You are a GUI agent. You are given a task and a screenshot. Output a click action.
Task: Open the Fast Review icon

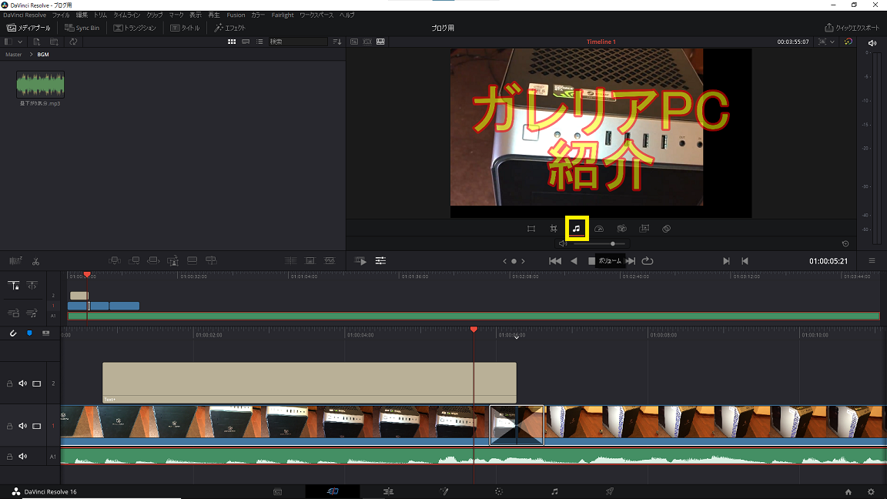360,261
